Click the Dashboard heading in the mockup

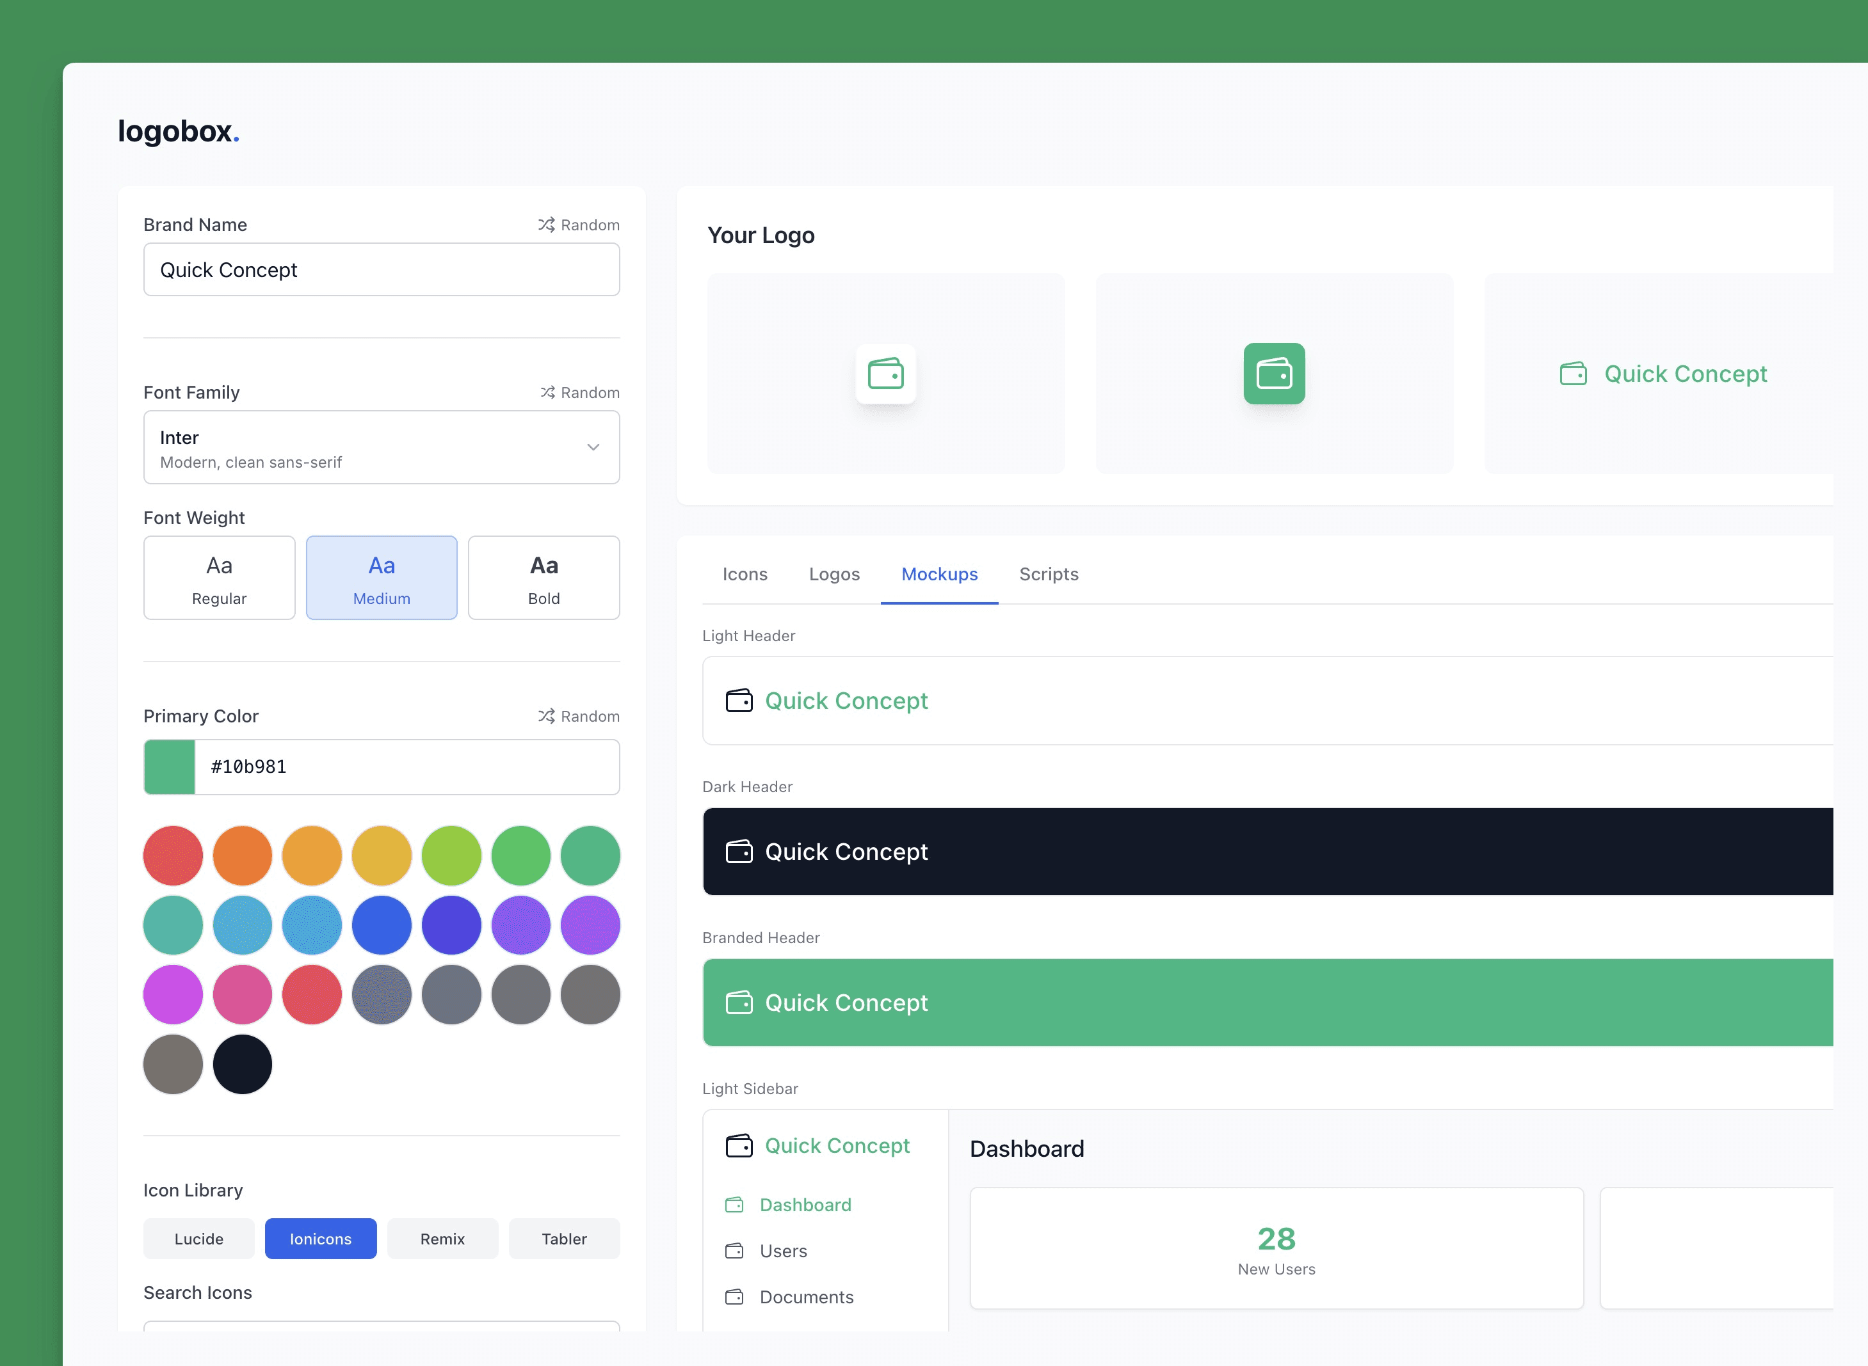point(1027,1148)
